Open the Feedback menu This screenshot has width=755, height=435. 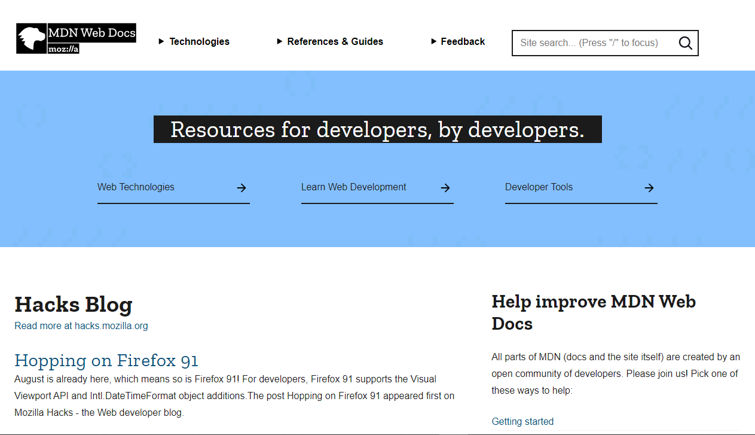[463, 41]
